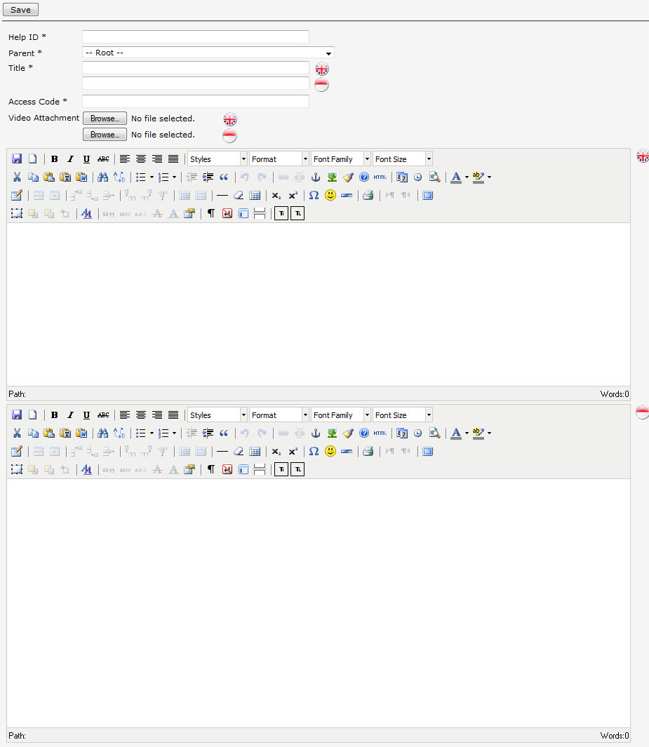Click the blockquote icon in upper editor
Viewport: 649px width, 747px height.
point(224,177)
